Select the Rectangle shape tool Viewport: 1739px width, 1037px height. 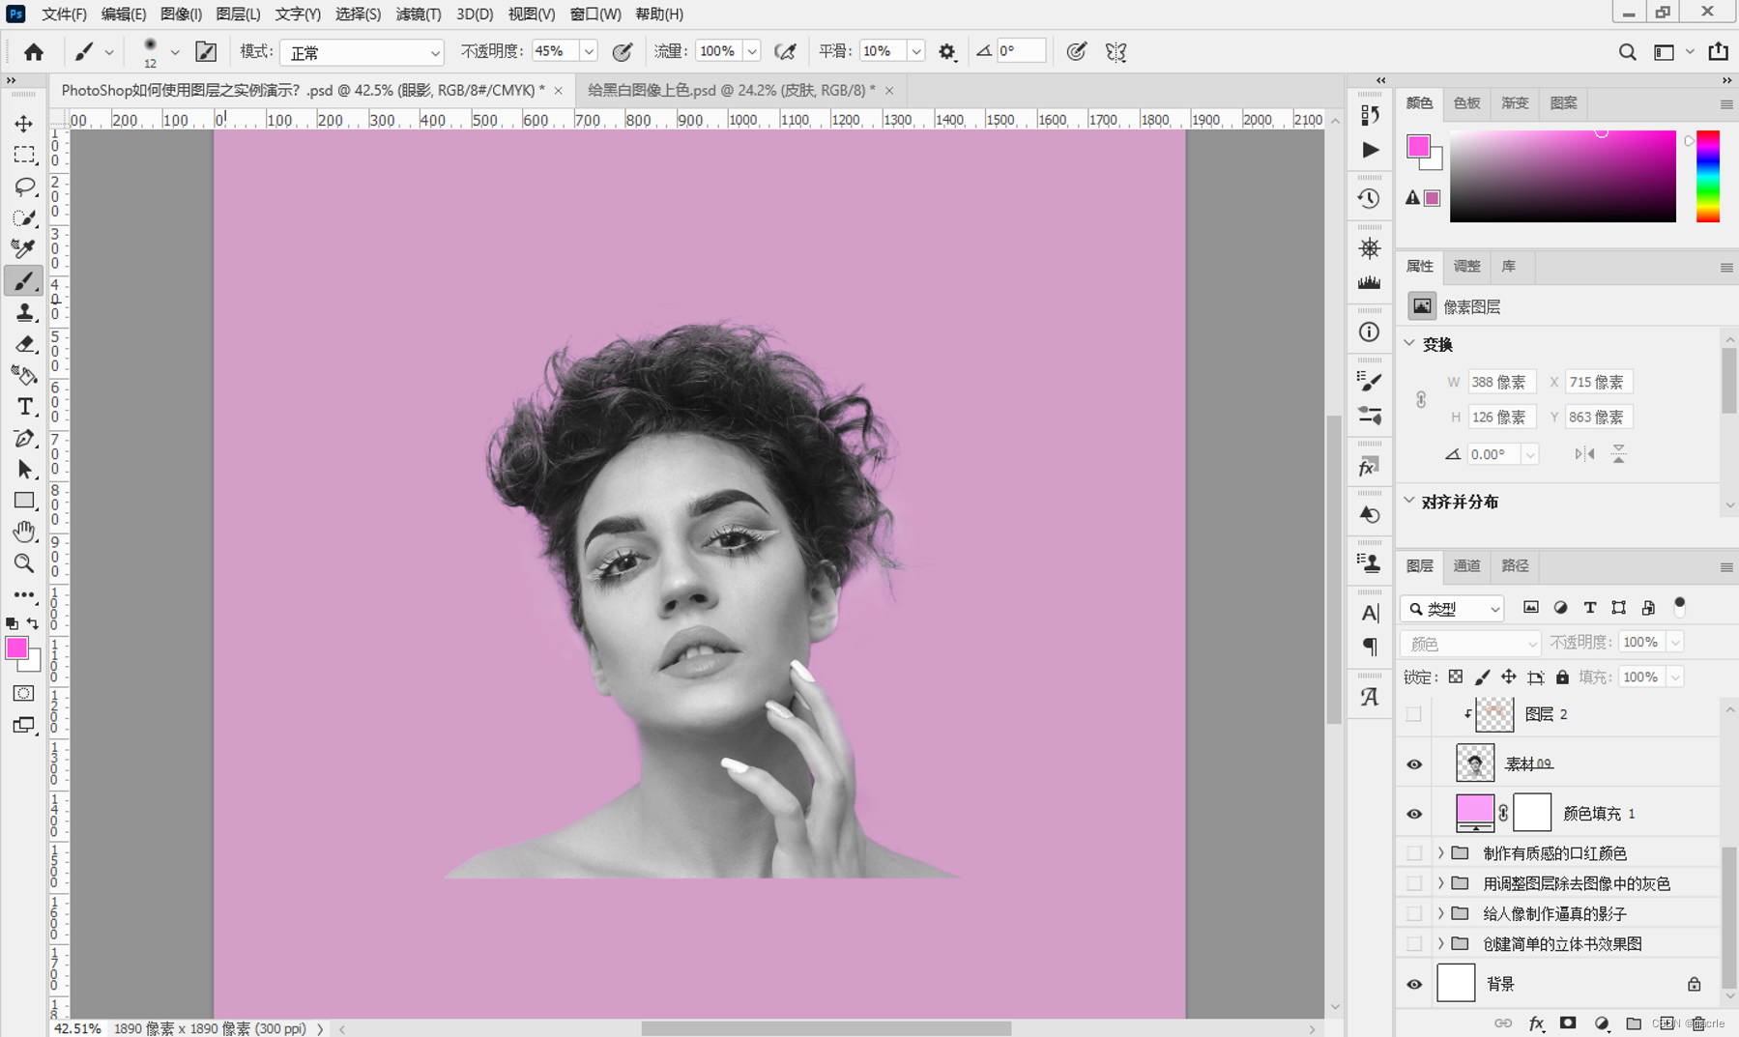(x=24, y=501)
